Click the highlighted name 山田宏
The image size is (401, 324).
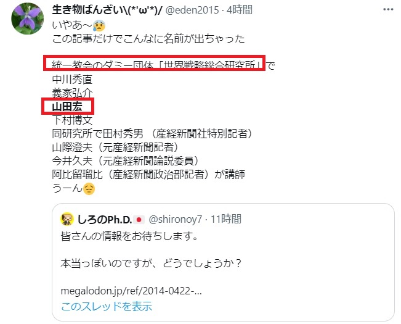coord(67,107)
